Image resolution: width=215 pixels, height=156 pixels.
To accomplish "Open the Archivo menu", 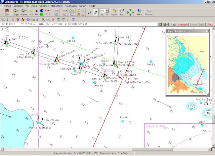I will tap(7, 6).
